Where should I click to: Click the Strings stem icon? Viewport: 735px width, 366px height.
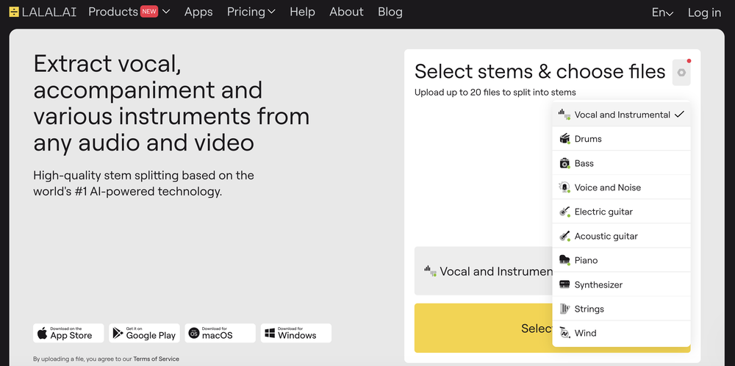564,309
